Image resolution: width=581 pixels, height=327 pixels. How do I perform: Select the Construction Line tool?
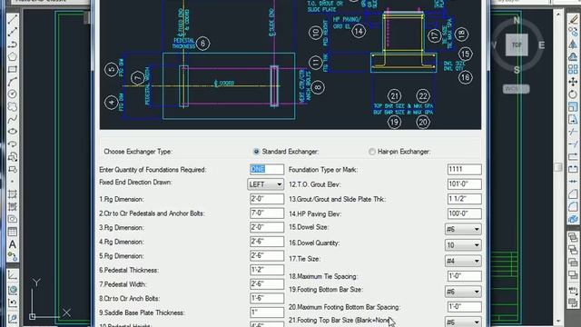[x=12, y=32]
